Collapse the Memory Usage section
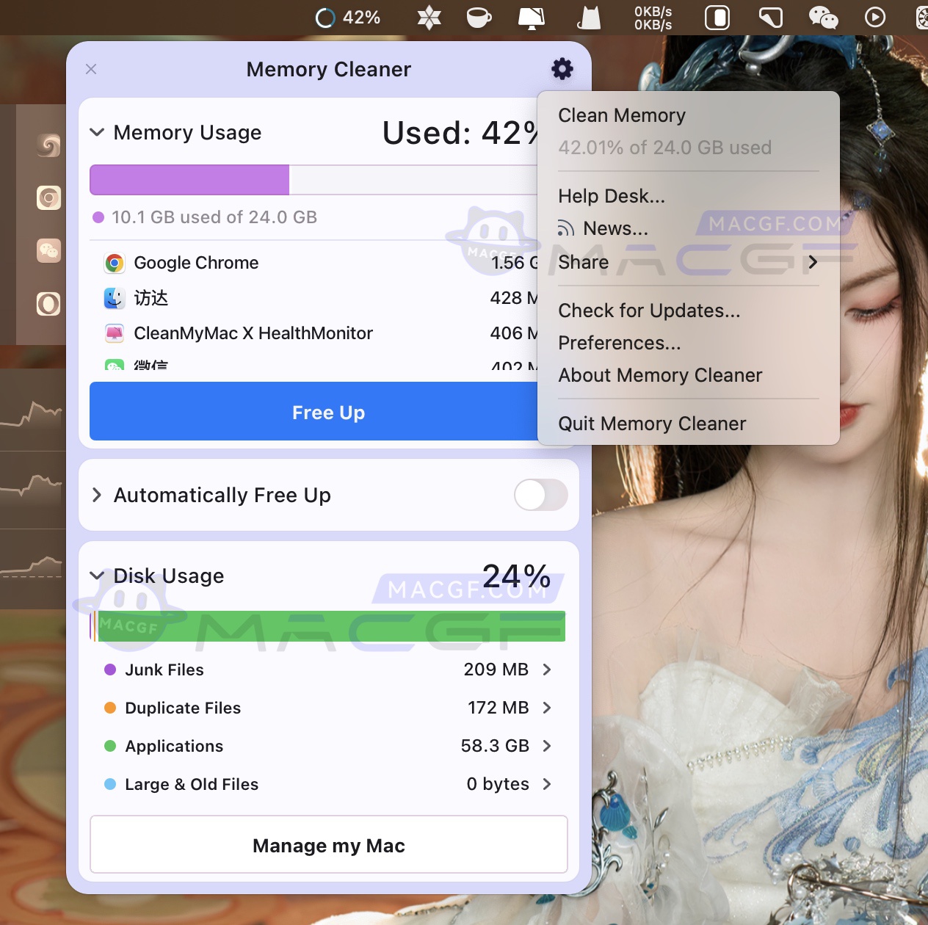Viewport: 928px width, 925px height. coord(96,133)
